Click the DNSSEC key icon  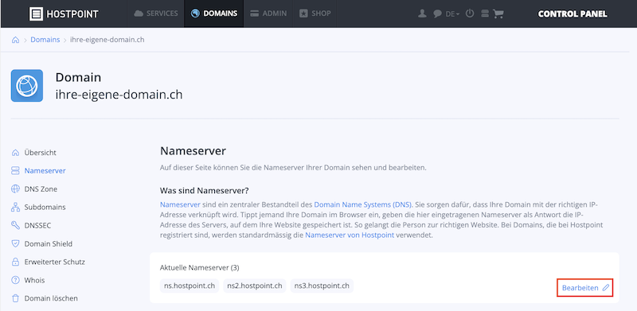click(x=15, y=225)
